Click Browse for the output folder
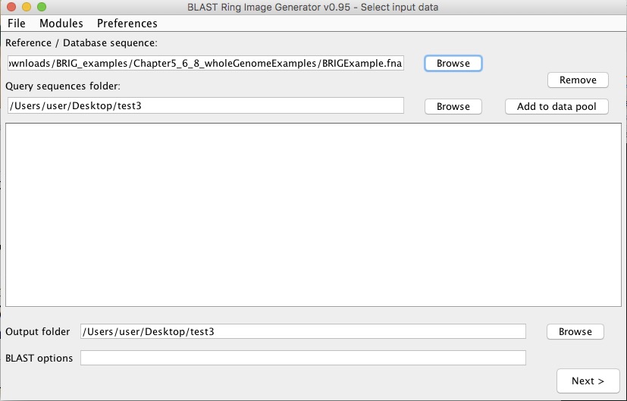The height and width of the screenshot is (401, 627). (x=575, y=331)
